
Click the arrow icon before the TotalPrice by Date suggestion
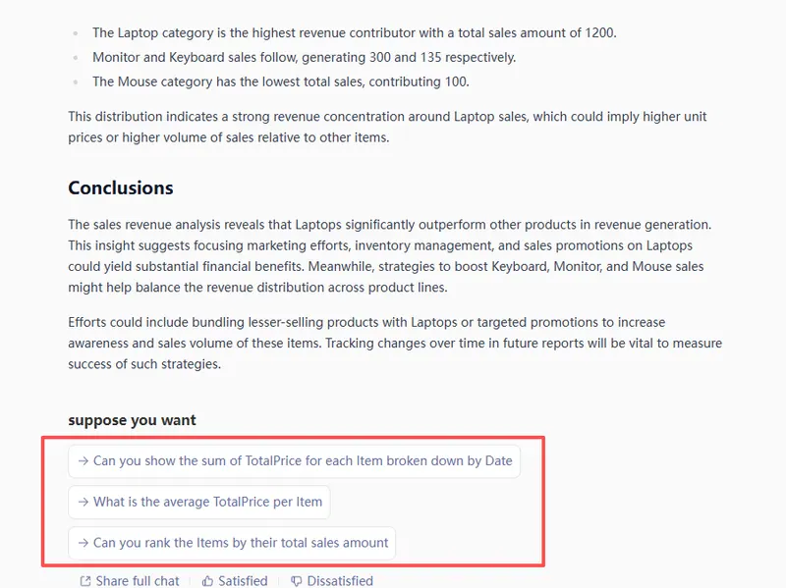coord(84,460)
